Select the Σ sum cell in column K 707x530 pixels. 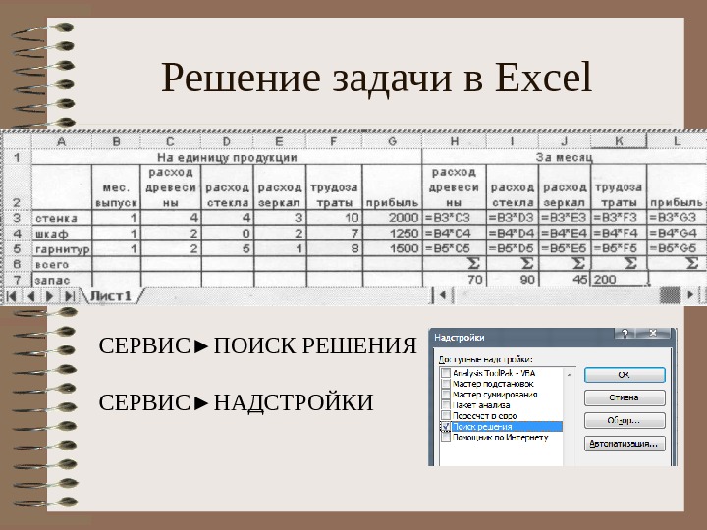click(619, 264)
